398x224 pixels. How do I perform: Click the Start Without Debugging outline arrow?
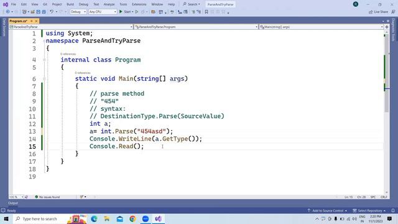click(x=137, y=12)
